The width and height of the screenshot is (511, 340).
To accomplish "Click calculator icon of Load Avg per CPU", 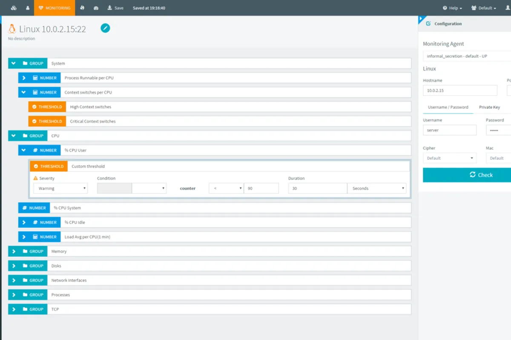I will [35, 237].
